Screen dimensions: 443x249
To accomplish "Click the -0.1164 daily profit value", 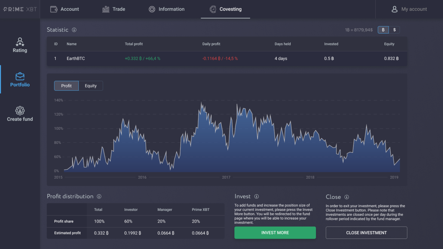I will (220, 59).
